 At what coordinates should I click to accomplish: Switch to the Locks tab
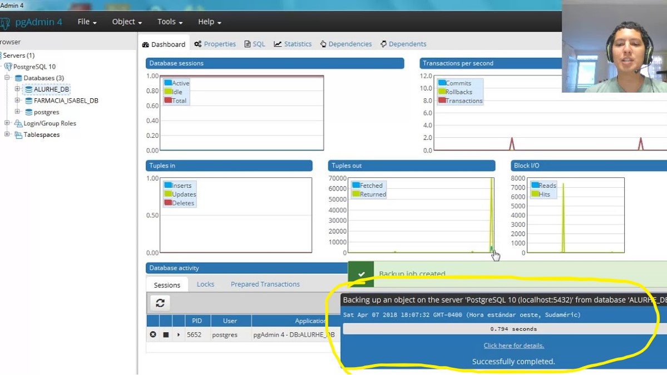pyautogui.click(x=205, y=284)
